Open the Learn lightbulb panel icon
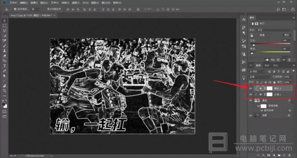 [244, 78]
